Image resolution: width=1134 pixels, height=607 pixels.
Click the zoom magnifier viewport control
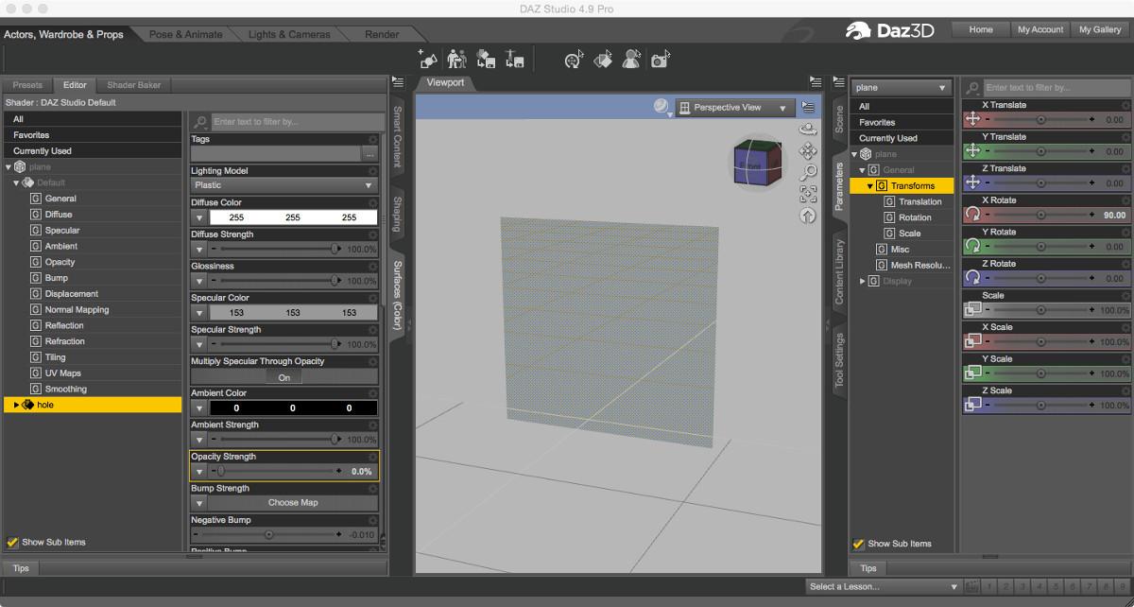click(x=808, y=172)
